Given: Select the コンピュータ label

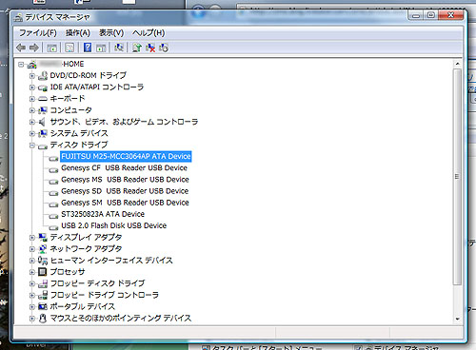Looking at the screenshot, I should point(71,110).
